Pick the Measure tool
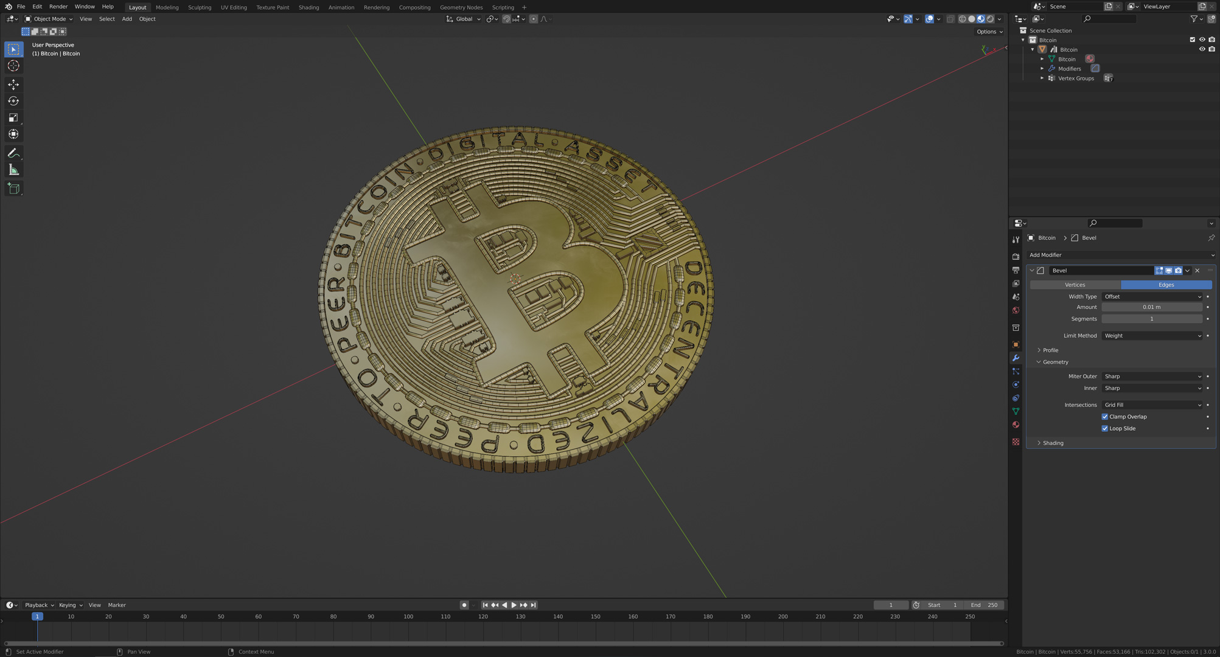The image size is (1220, 657). tap(13, 170)
